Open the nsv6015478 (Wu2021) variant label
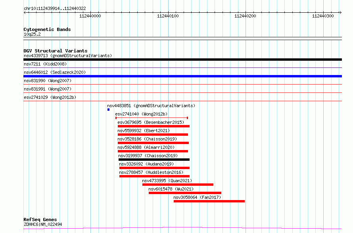 pos(171,189)
